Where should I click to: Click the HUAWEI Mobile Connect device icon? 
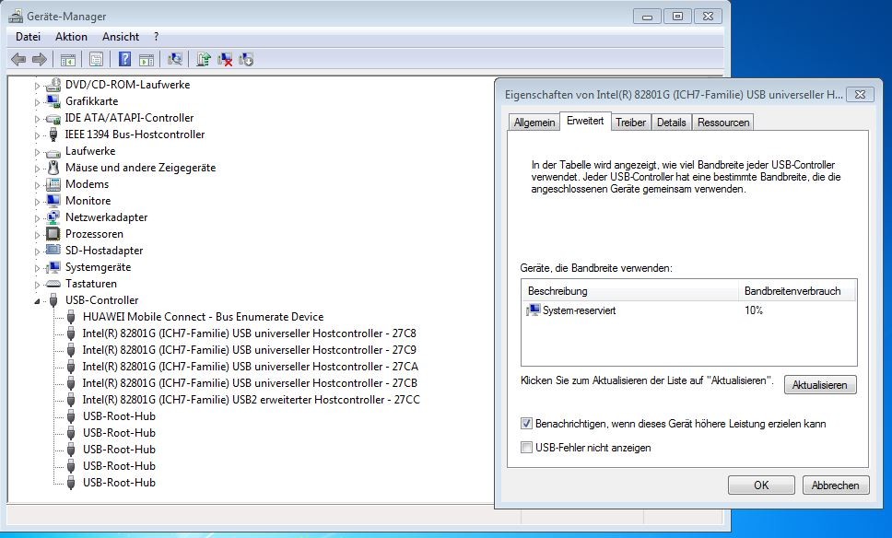pyautogui.click(x=71, y=316)
